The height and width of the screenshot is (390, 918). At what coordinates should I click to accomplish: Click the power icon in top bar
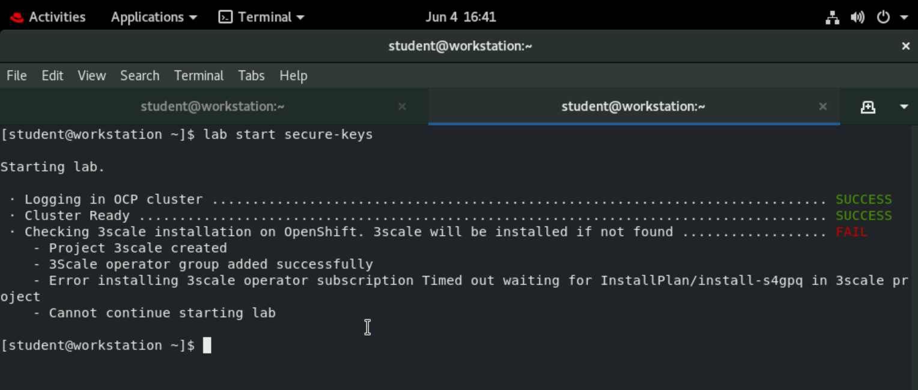point(883,17)
